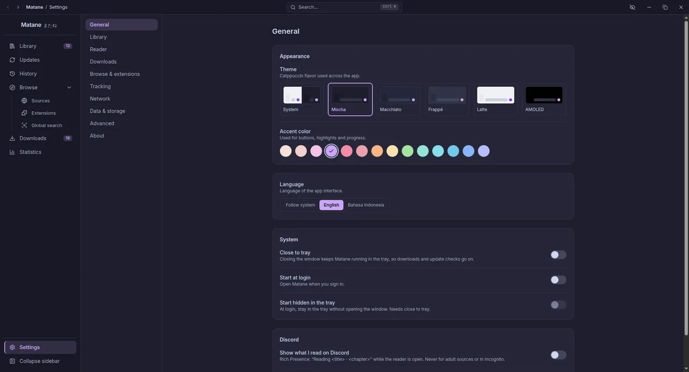Go to Browse & extensions settings
The height and width of the screenshot is (372, 689).
pos(122,74)
